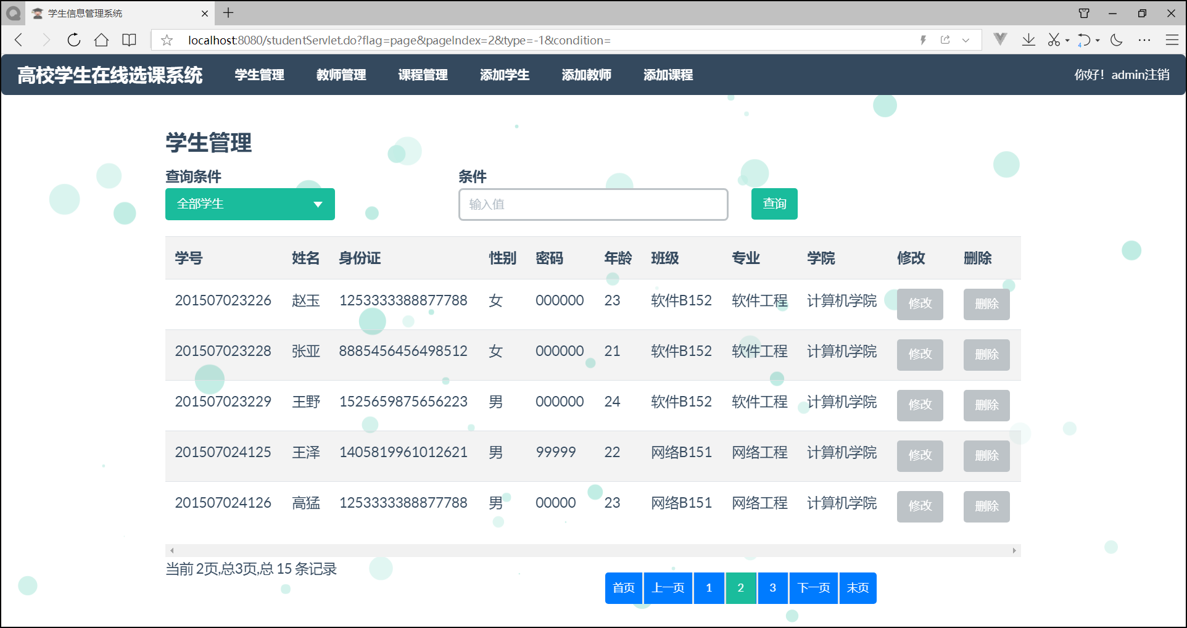Image resolution: width=1187 pixels, height=628 pixels.
Task: Click the browser logo icon at top-left
Action: [x=13, y=13]
